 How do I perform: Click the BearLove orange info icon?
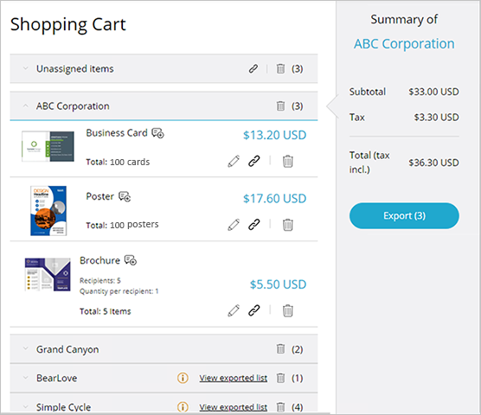183,378
